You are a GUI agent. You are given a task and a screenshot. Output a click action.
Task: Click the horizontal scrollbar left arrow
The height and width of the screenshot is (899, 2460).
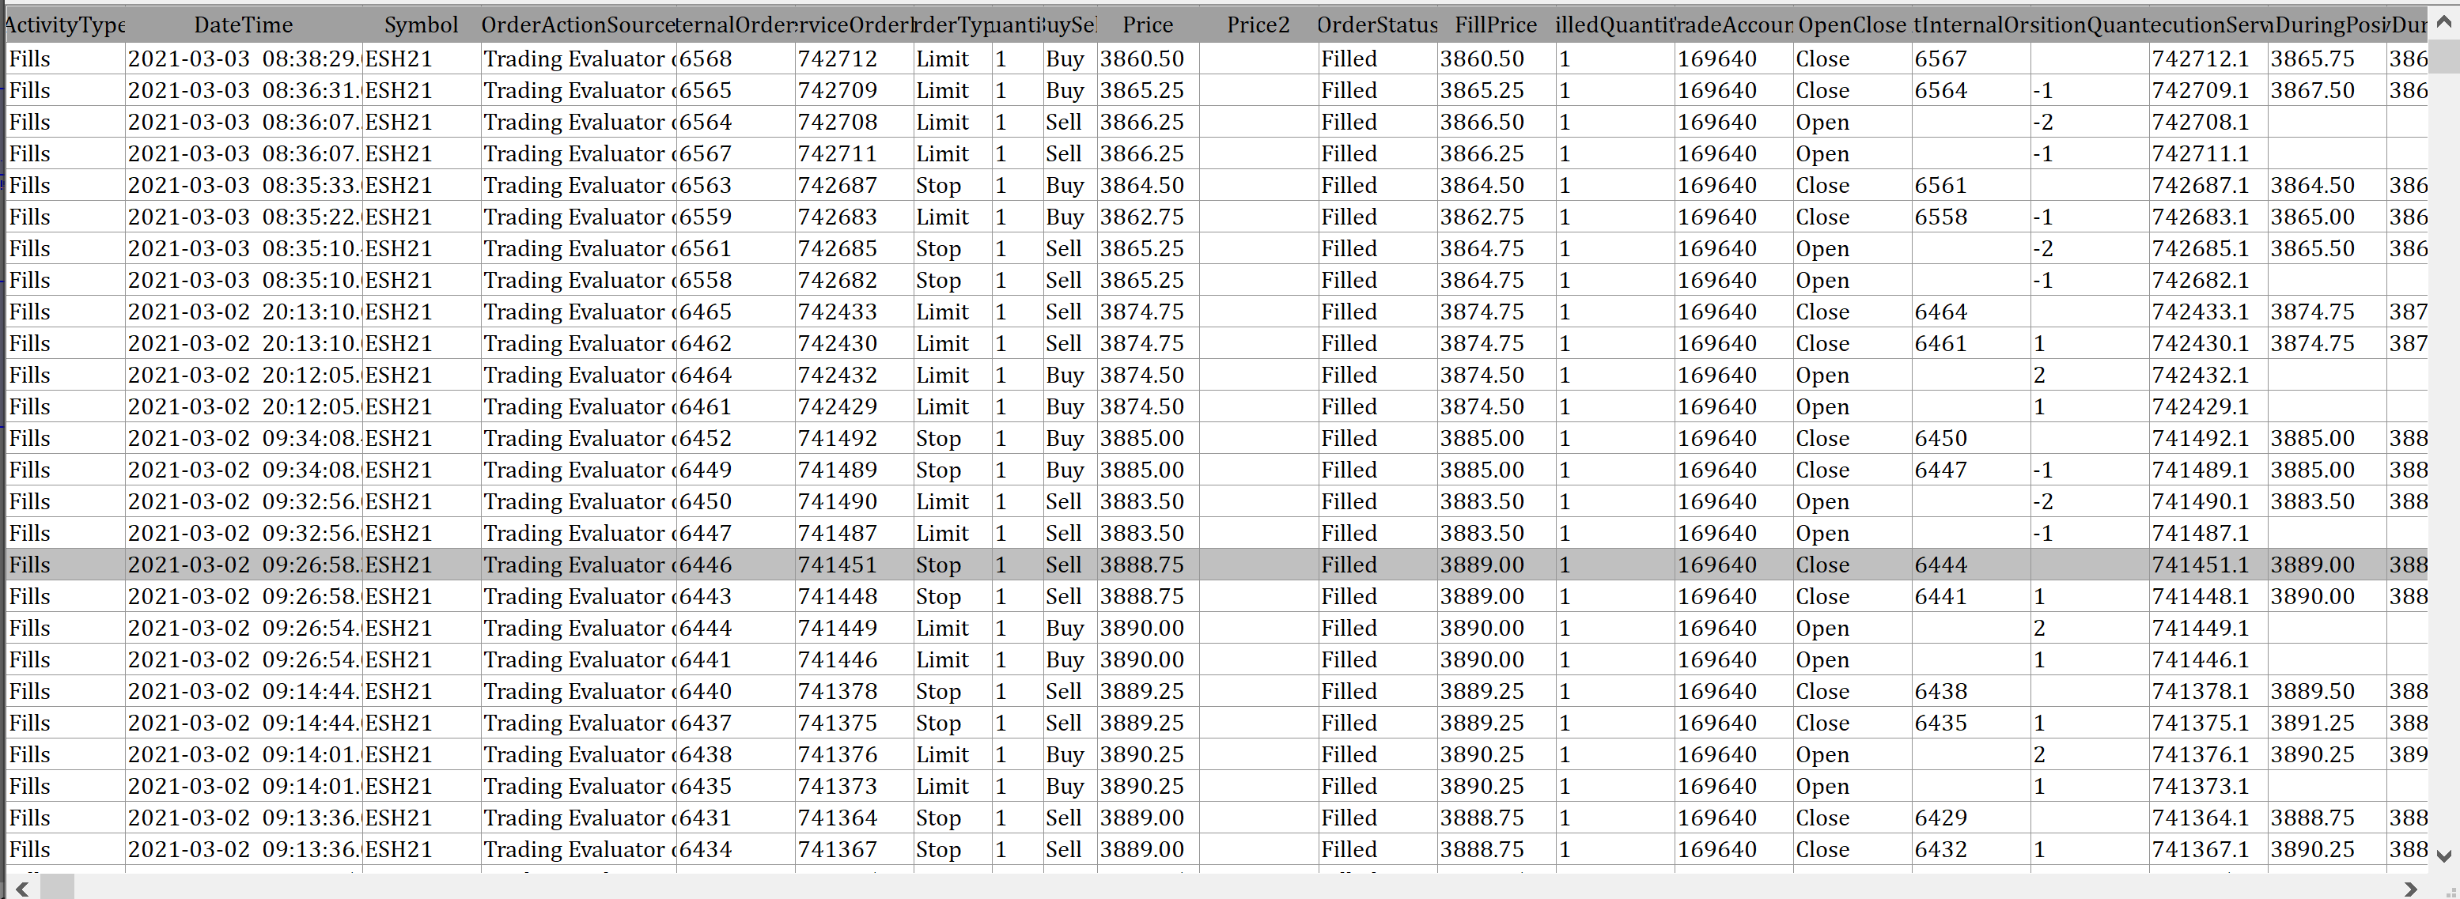[x=21, y=889]
